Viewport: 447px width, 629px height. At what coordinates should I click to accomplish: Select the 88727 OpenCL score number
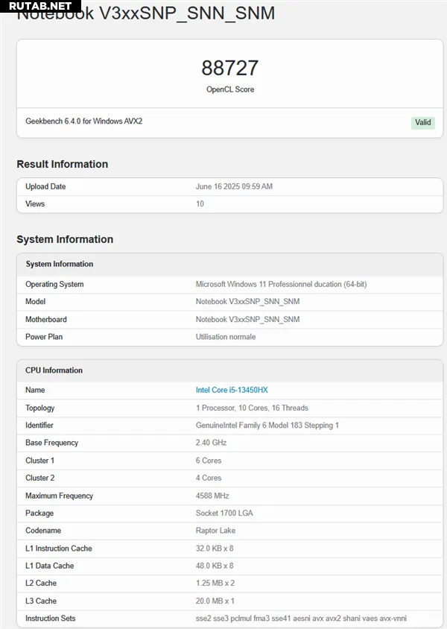(230, 68)
